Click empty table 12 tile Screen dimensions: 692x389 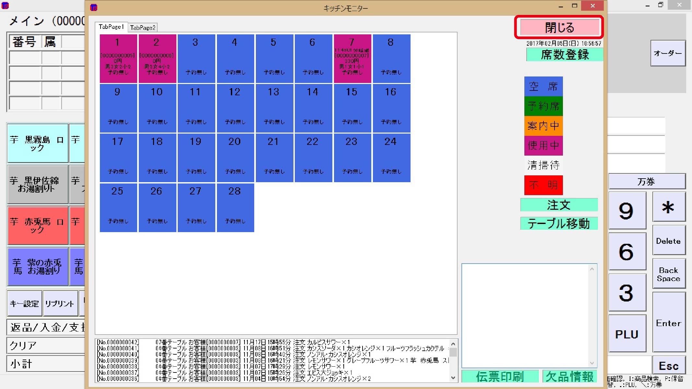235,108
